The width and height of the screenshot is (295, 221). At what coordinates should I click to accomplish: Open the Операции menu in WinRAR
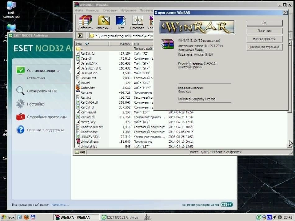110,10
